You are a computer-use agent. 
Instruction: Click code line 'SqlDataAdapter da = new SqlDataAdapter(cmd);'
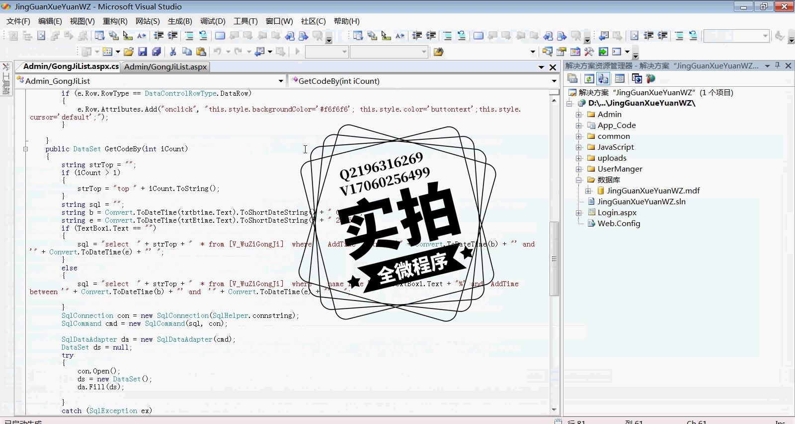[x=148, y=340]
